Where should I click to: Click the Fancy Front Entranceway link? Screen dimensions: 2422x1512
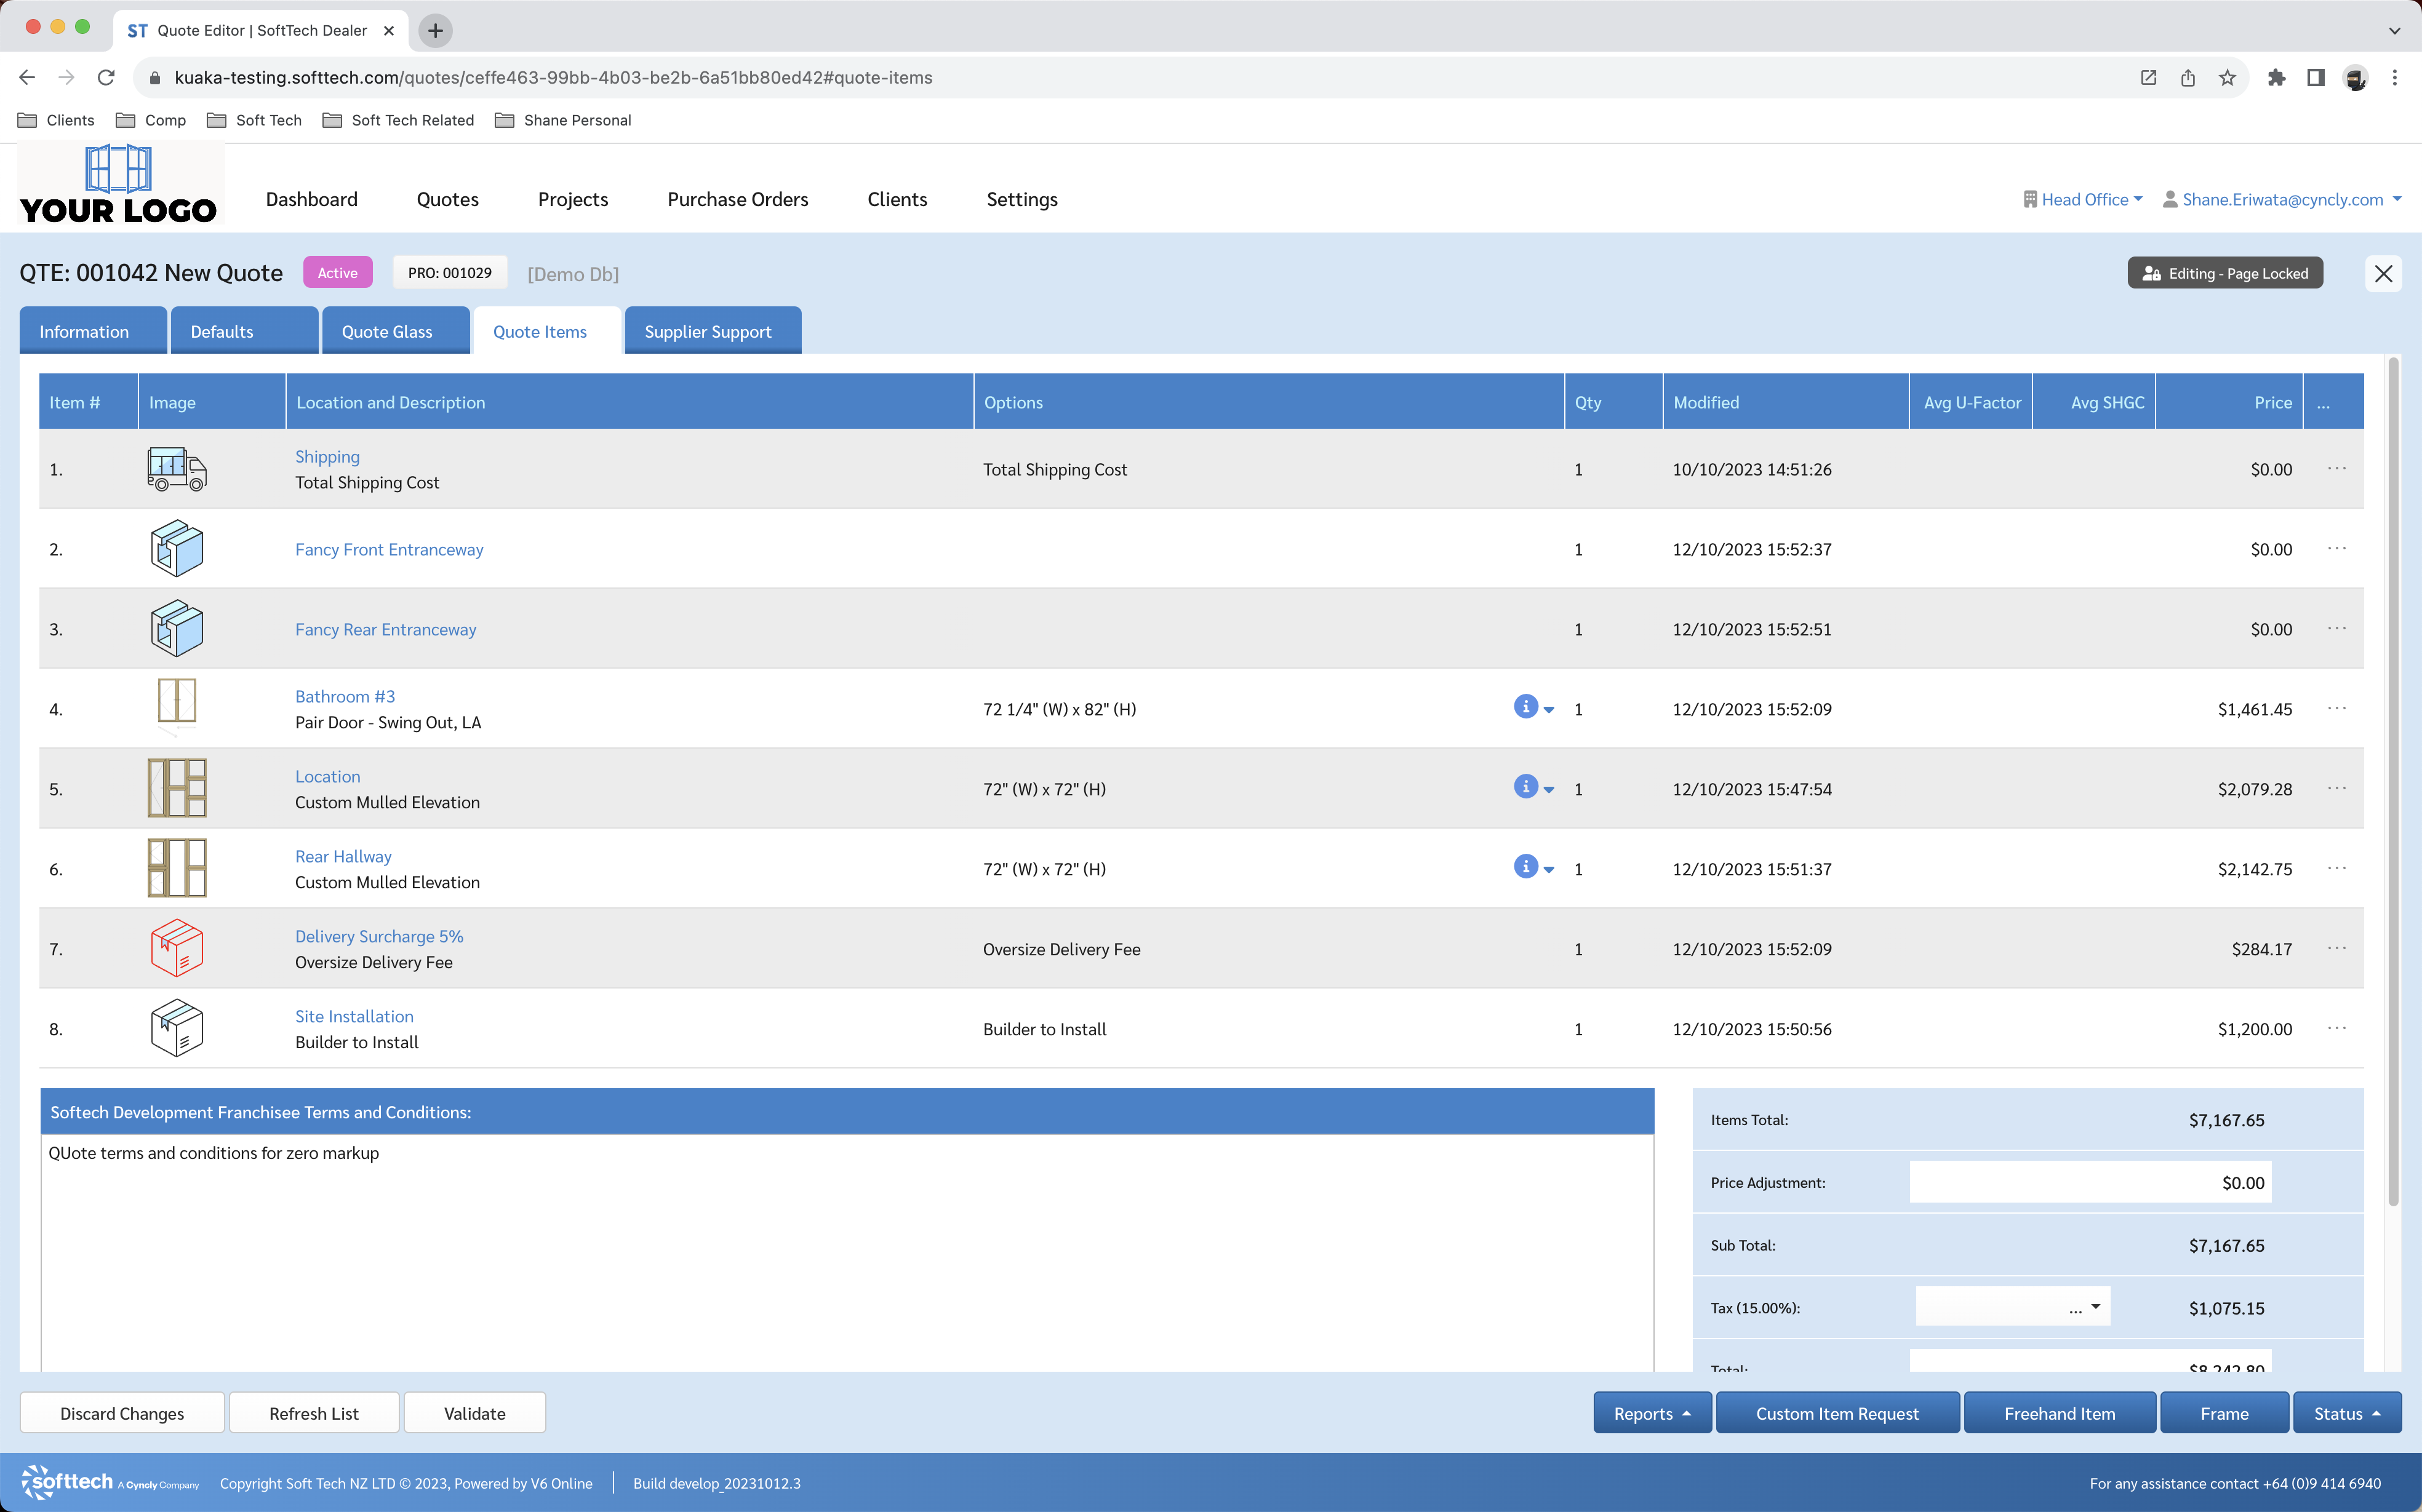point(389,549)
